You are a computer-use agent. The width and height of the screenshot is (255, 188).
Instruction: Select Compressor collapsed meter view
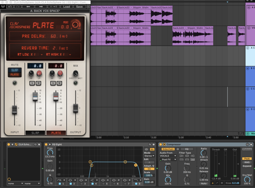pyautogui.click(x=213, y=183)
